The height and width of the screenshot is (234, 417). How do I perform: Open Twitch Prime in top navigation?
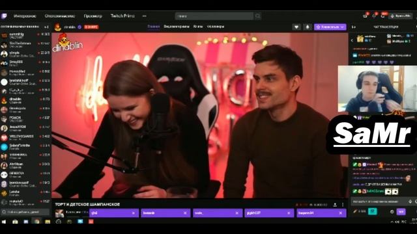(x=122, y=16)
